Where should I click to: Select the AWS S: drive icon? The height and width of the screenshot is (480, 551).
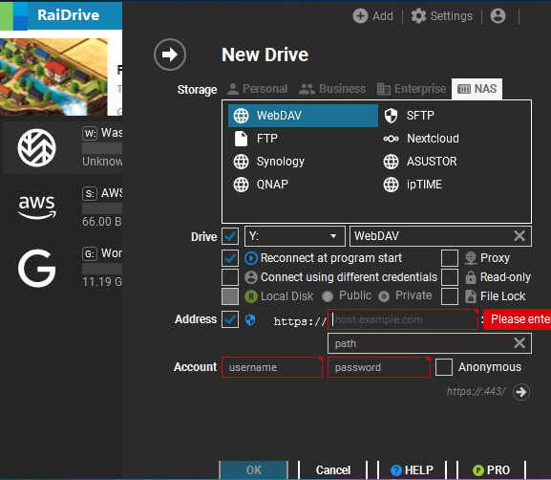[37, 207]
